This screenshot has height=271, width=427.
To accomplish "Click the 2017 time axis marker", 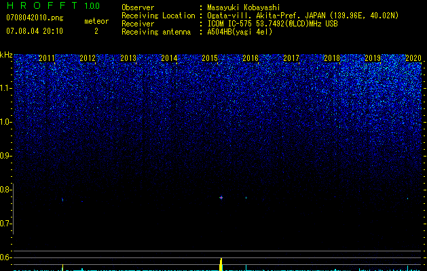I will pyautogui.click(x=291, y=58).
